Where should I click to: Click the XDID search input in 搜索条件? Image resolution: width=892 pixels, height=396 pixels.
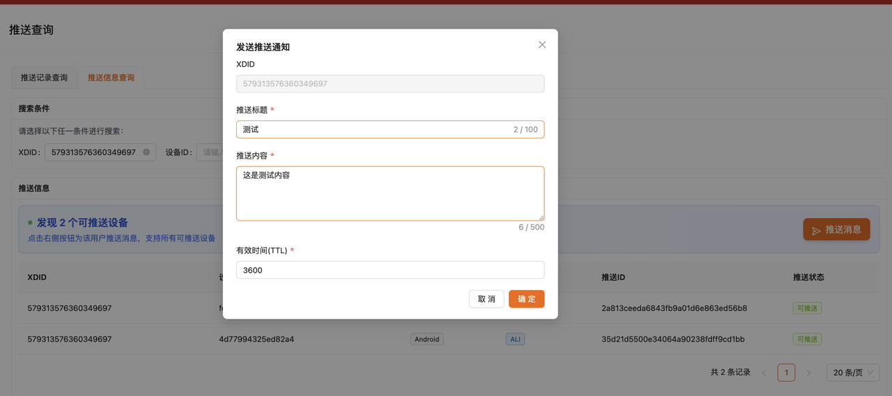[x=93, y=152]
